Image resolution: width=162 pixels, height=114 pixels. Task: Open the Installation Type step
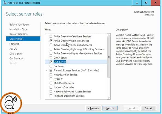point(18,29)
